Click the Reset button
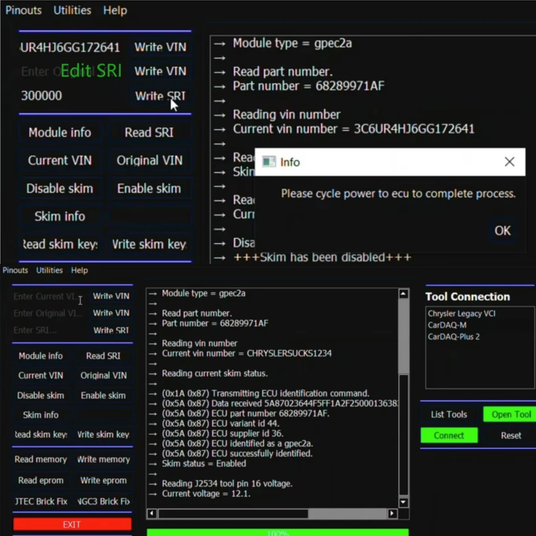536x536 pixels. click(511, 435)
